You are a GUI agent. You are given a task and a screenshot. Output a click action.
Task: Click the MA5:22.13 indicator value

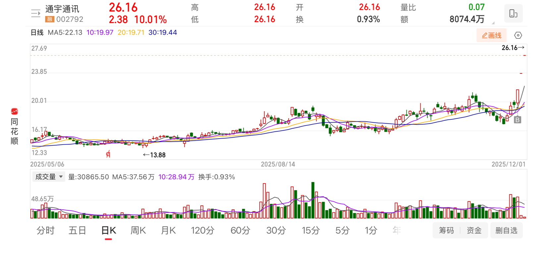click(65, 32)
